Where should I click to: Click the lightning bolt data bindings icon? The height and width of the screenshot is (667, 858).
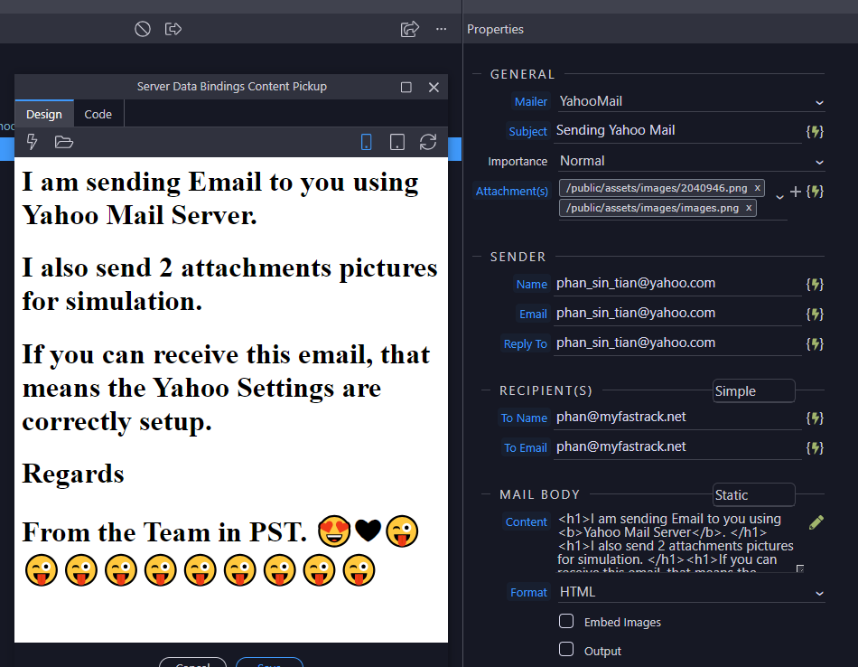pyautogui.click(x=33, y=142)
